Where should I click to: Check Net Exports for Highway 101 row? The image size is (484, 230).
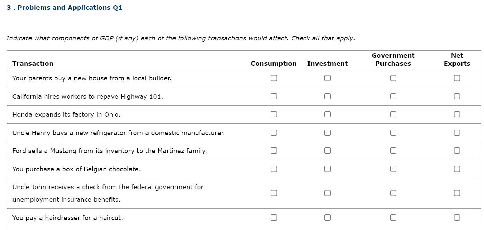(457, 96)
